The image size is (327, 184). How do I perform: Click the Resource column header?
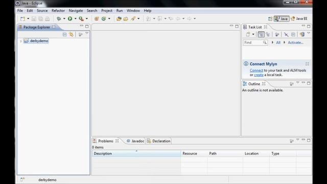[x=194, y=153]
